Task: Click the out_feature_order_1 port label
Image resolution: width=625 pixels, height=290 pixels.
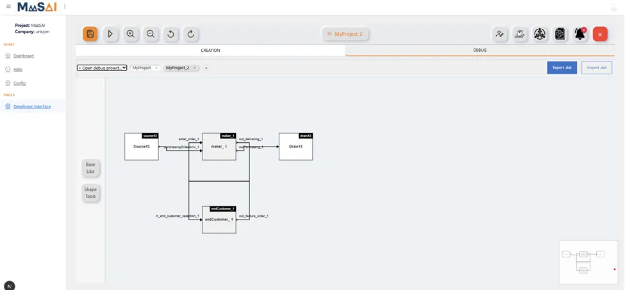Action: [253, 216]
